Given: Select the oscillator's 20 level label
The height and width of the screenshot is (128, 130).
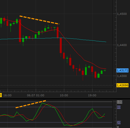Looking at the screenshot, I should 119,122.
